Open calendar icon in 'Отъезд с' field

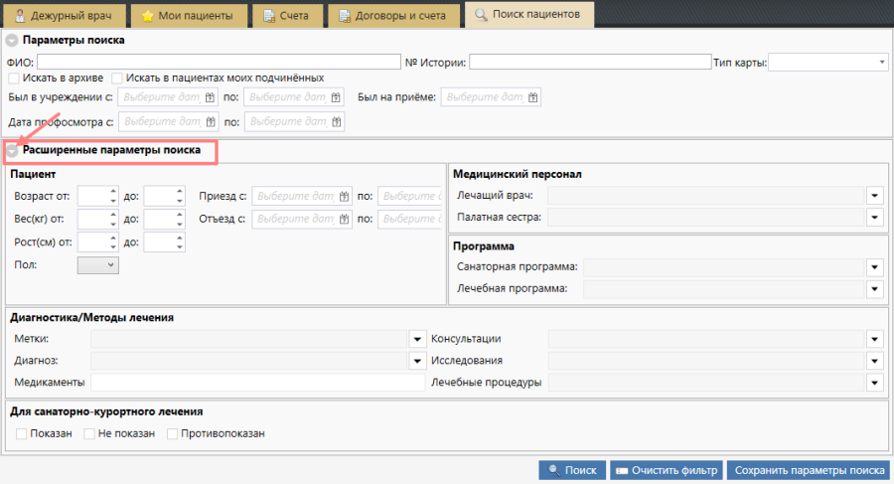pos(344,219)
